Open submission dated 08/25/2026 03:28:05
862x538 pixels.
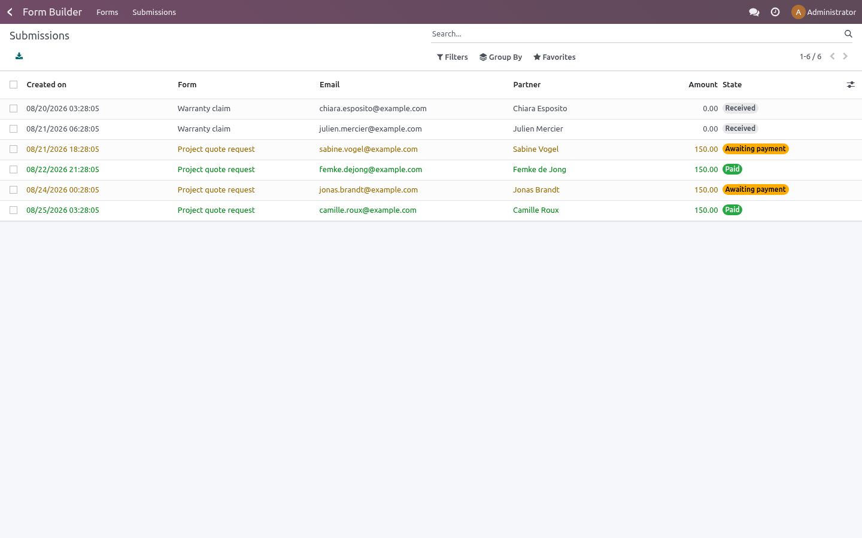pos(63,210)
